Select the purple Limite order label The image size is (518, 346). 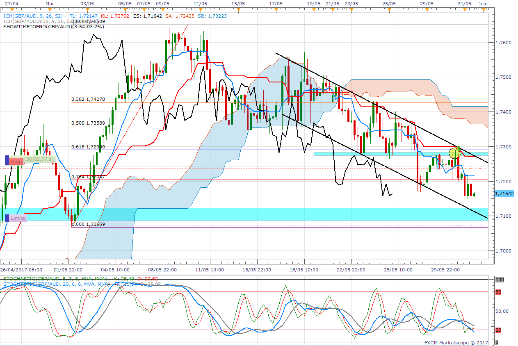18,219
